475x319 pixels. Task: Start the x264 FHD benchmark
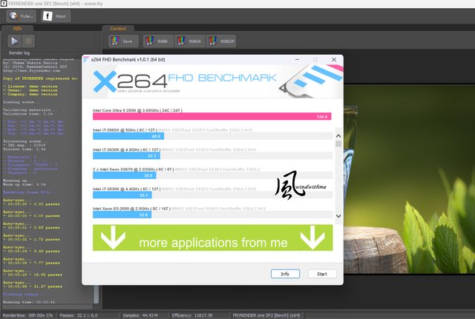(321, 273)
